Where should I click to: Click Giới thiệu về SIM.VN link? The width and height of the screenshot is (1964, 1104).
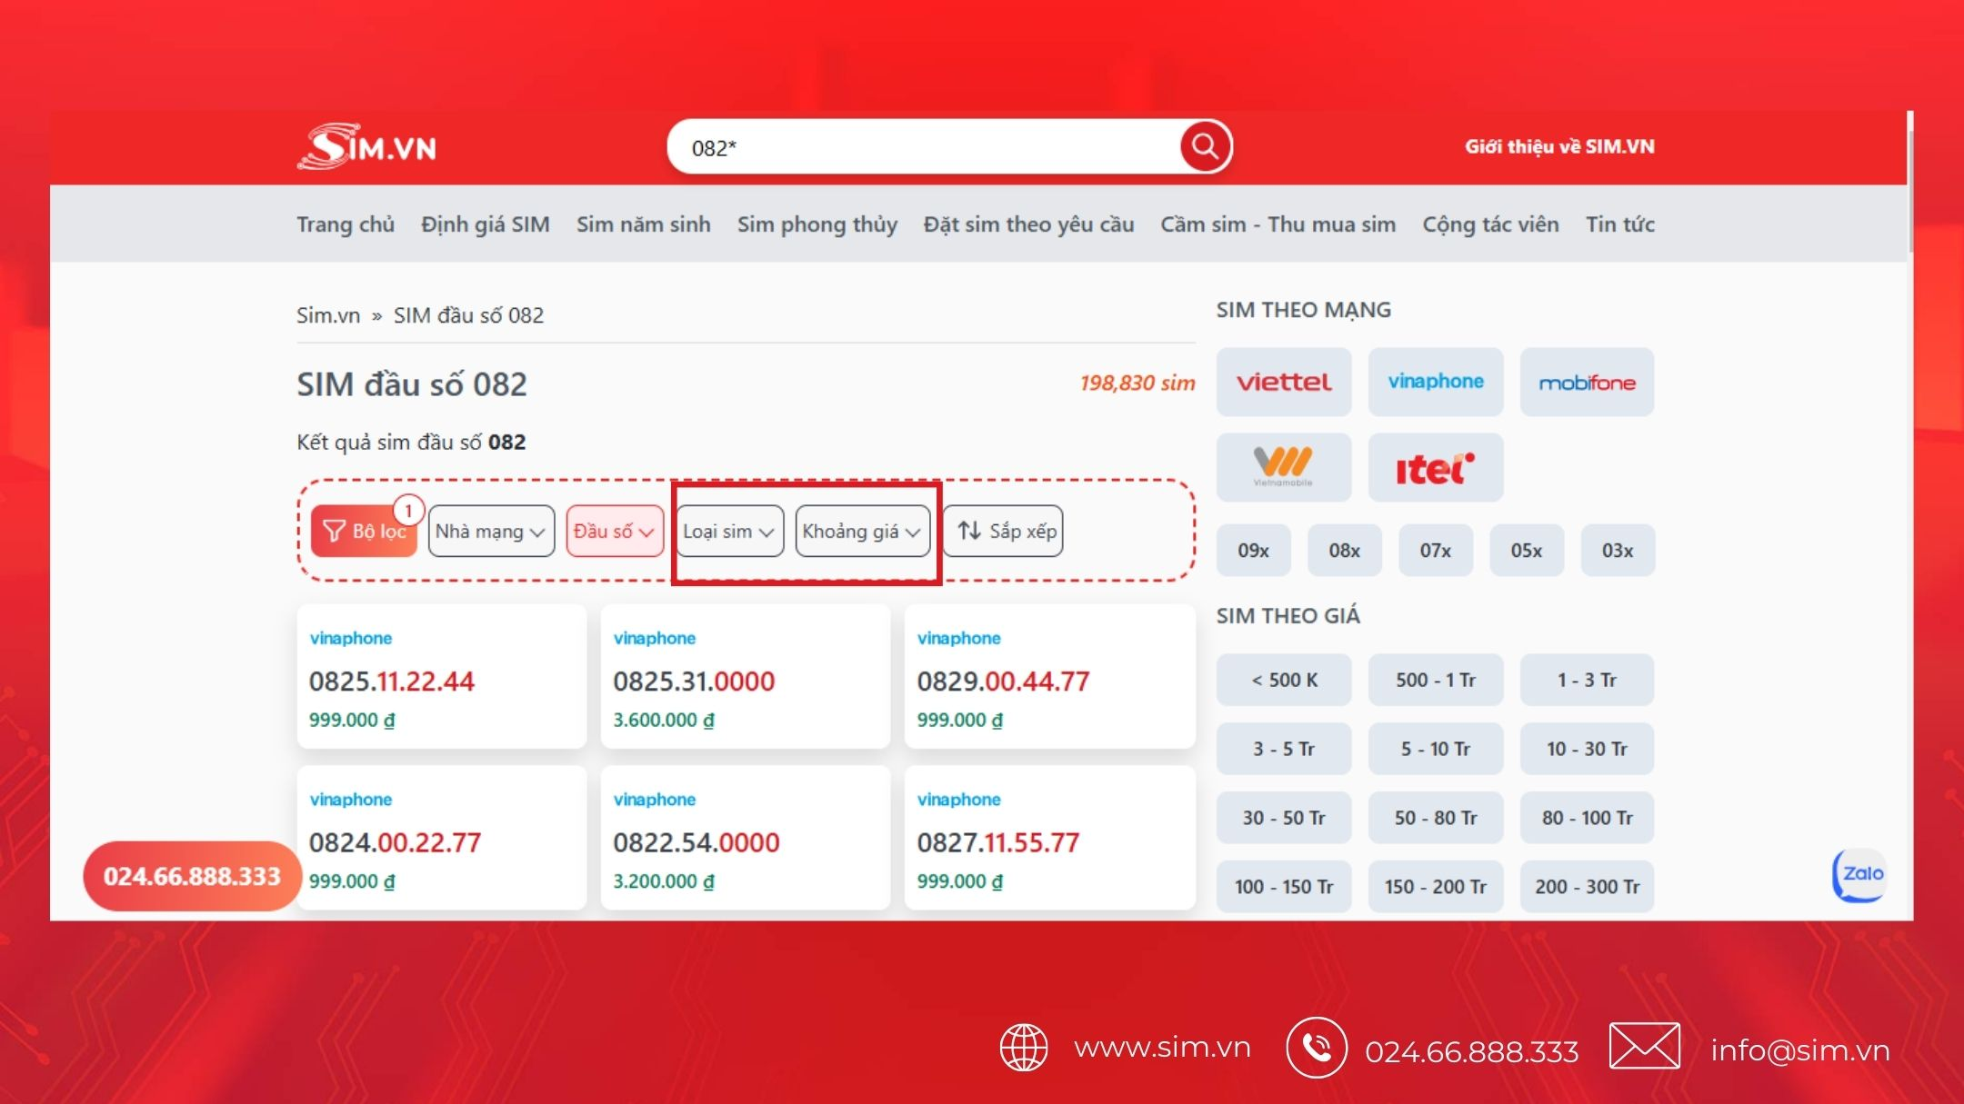coord(1559,146)
